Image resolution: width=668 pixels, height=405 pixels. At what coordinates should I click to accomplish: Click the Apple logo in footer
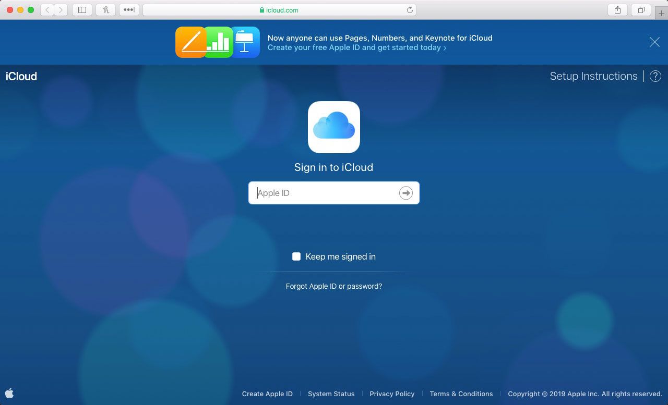tap(9, 394)
